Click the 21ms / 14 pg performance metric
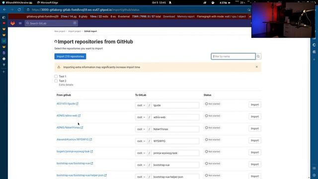 [x=69, y=16]
